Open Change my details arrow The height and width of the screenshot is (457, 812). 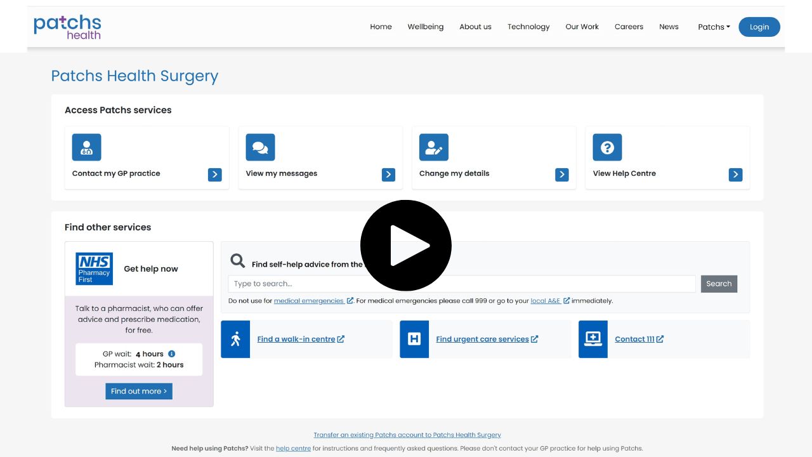click(x=562, y=175)
